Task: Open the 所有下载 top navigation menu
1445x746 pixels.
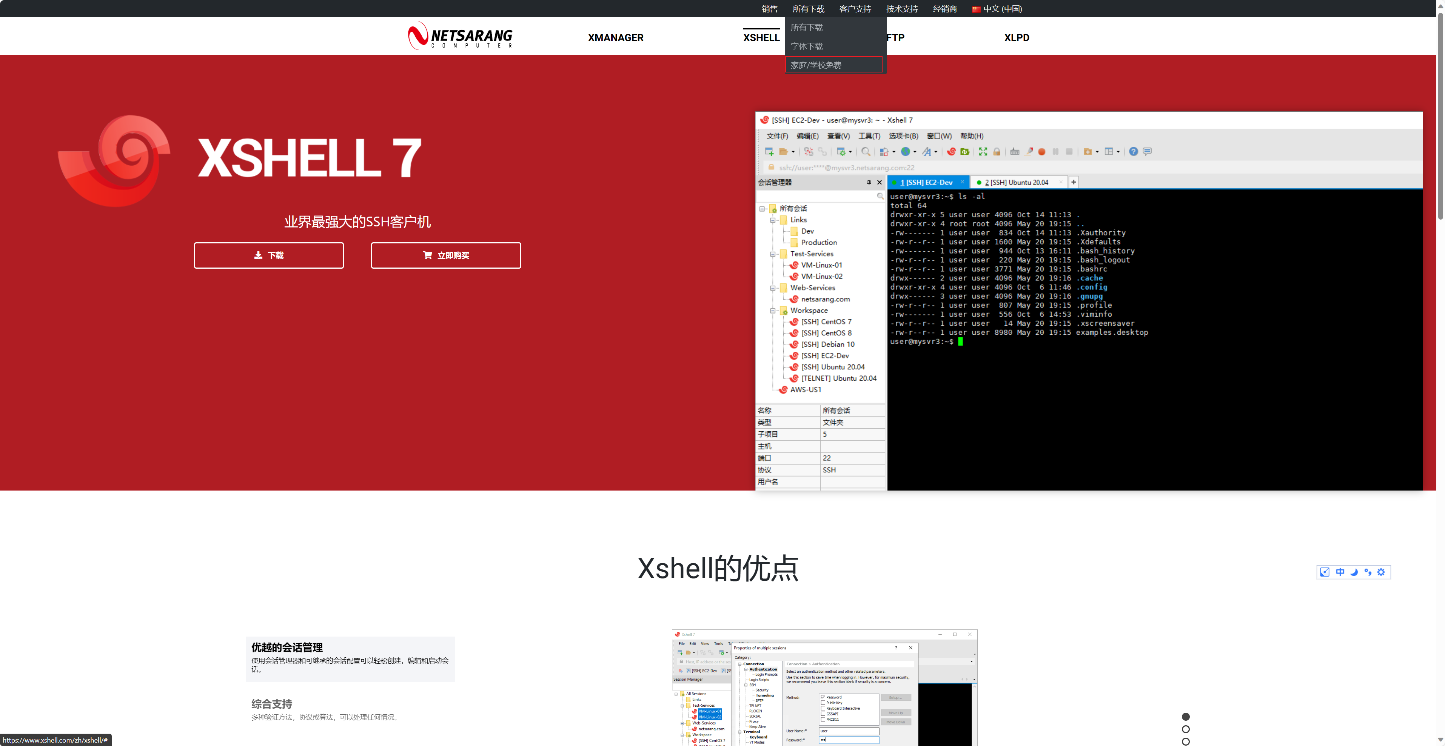Action: click(808, 8)
